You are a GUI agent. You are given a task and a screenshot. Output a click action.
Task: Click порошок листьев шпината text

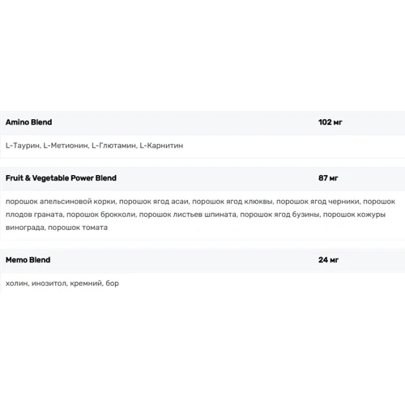(188, 215)
